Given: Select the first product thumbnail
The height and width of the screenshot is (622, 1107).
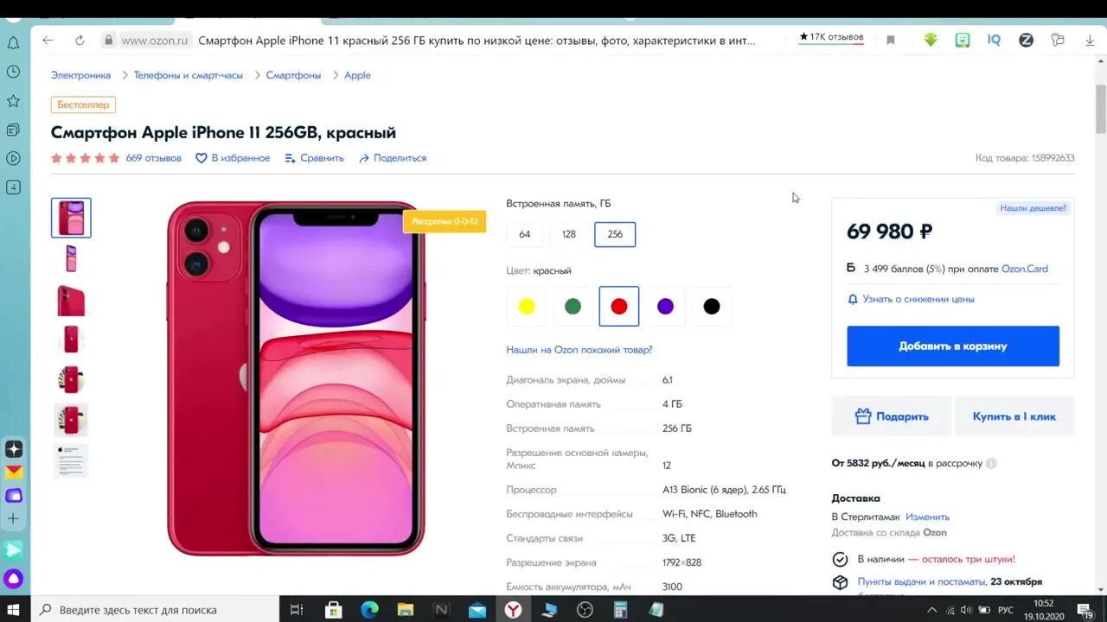Looking at the screenshot, I should (71, 218).
